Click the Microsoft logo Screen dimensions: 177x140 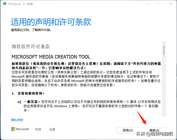20,129
